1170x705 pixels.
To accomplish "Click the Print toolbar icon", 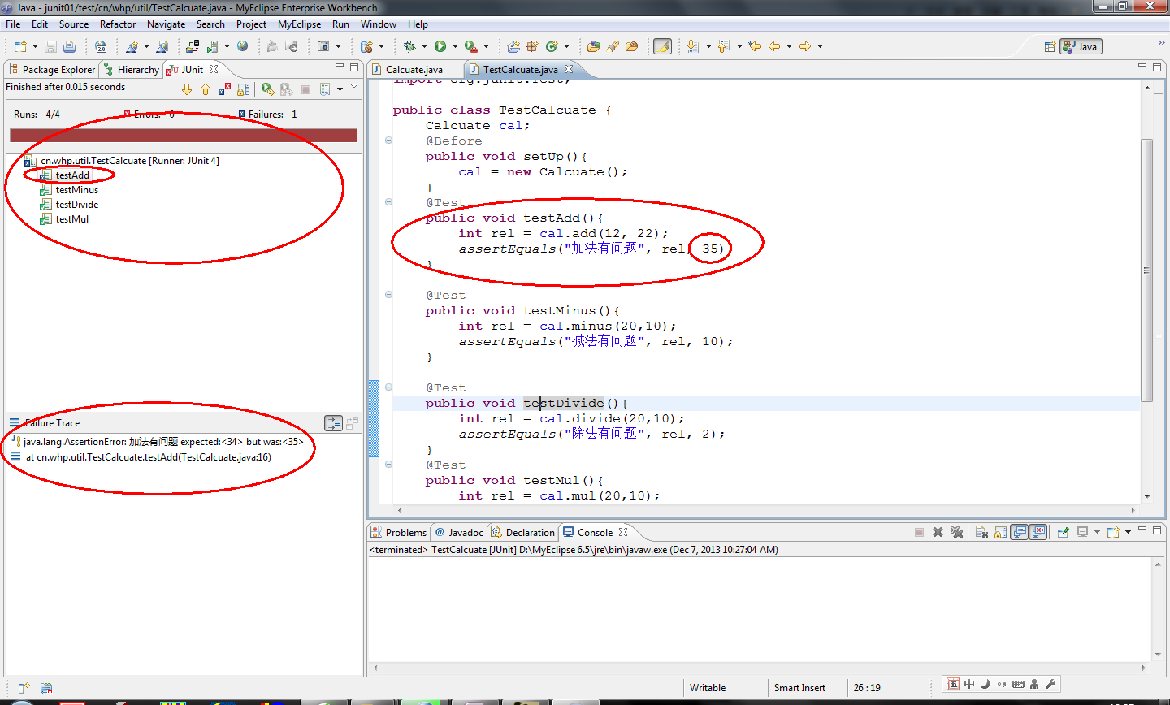I will pyautogui.click(x=69, y=46).
